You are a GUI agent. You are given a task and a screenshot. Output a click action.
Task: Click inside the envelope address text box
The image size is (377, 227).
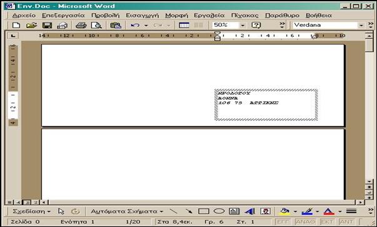coord(266,105)
